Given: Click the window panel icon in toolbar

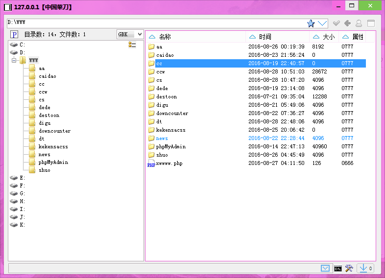Looking at the screenshot, I should 371,23.
